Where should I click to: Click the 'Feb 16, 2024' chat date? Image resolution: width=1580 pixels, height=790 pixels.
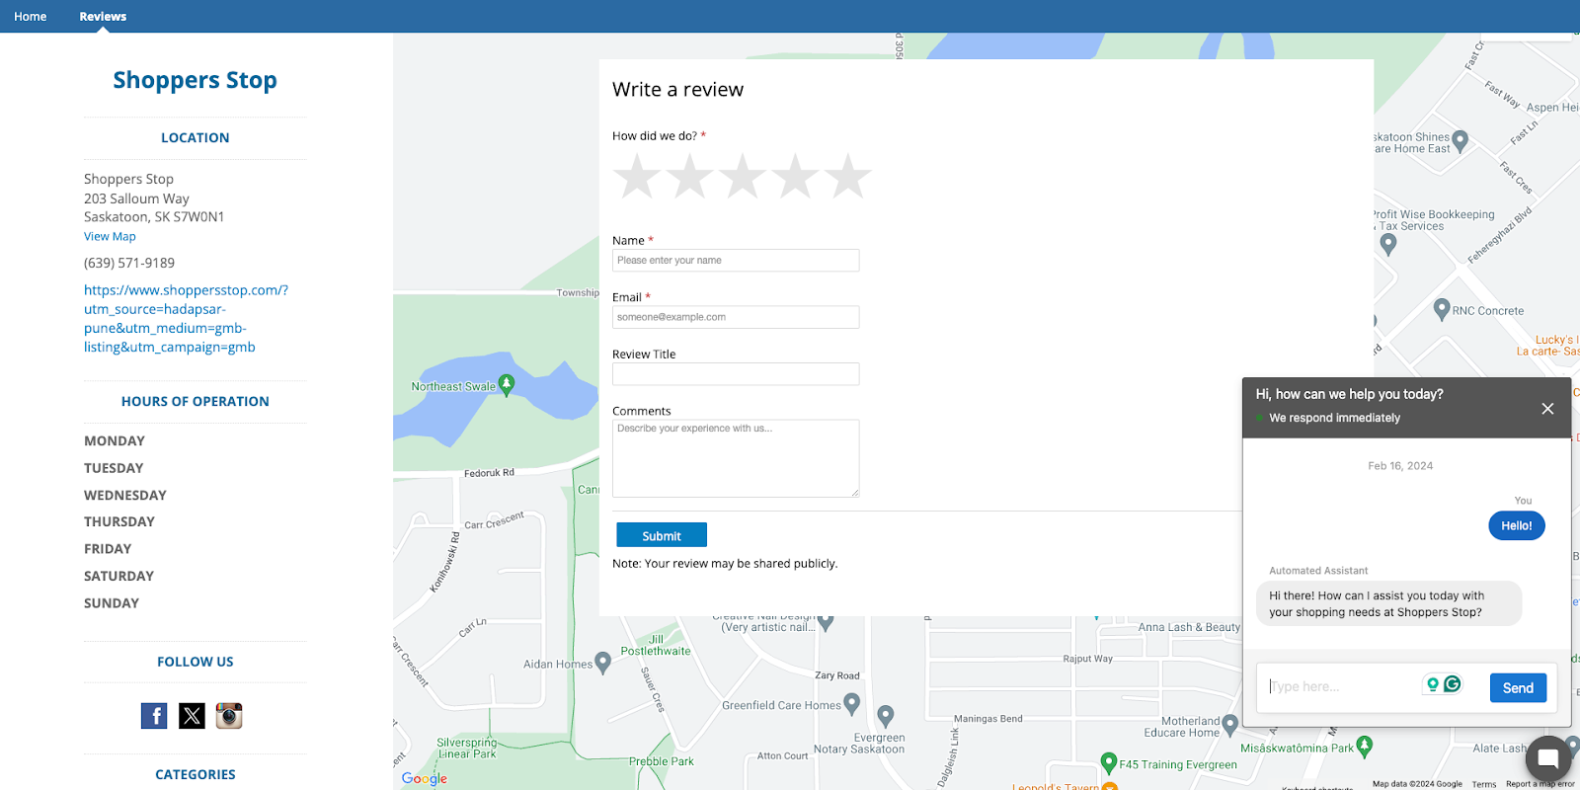[1400, 466]
